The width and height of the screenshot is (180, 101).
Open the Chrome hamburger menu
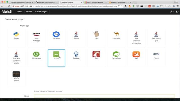point(177,6)
